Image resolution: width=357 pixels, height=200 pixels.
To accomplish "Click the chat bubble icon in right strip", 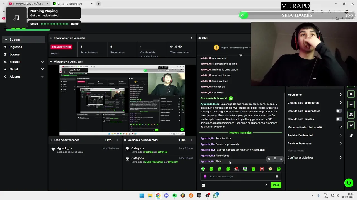I will (351, 94).
